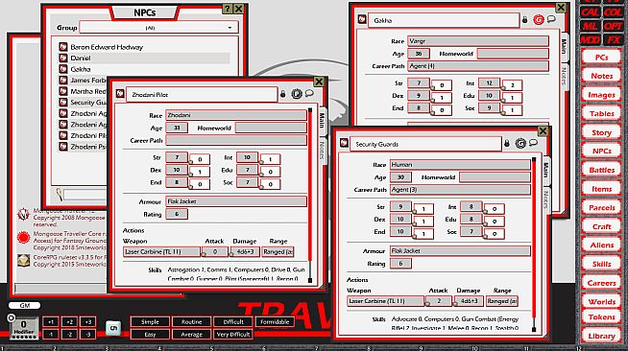Click the token portrait icon on Zhodani Pilot sheet
Screen dimensions: 628x351
pos(297,94)
